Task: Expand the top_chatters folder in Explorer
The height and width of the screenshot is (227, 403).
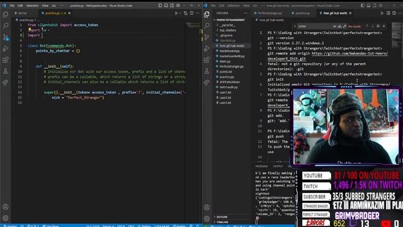Action: [x=228, y=30]
